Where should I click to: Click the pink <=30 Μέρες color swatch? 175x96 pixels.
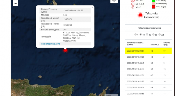tap(154, 4)
